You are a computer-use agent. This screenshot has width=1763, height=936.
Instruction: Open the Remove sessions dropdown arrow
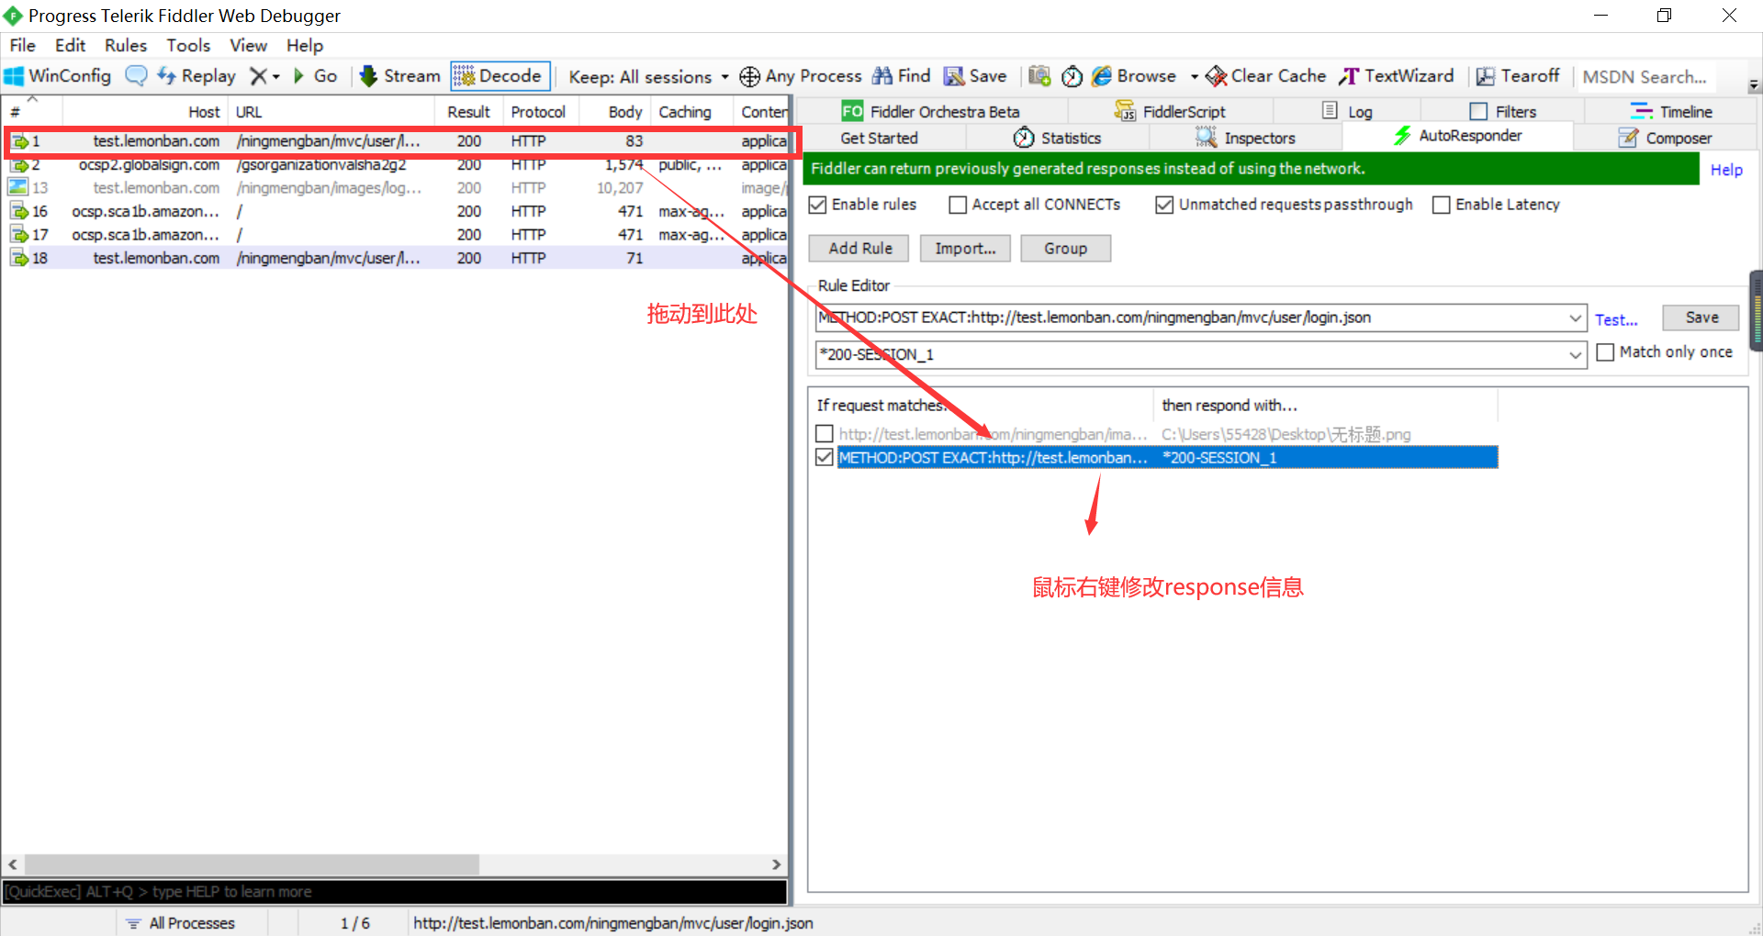275,77
